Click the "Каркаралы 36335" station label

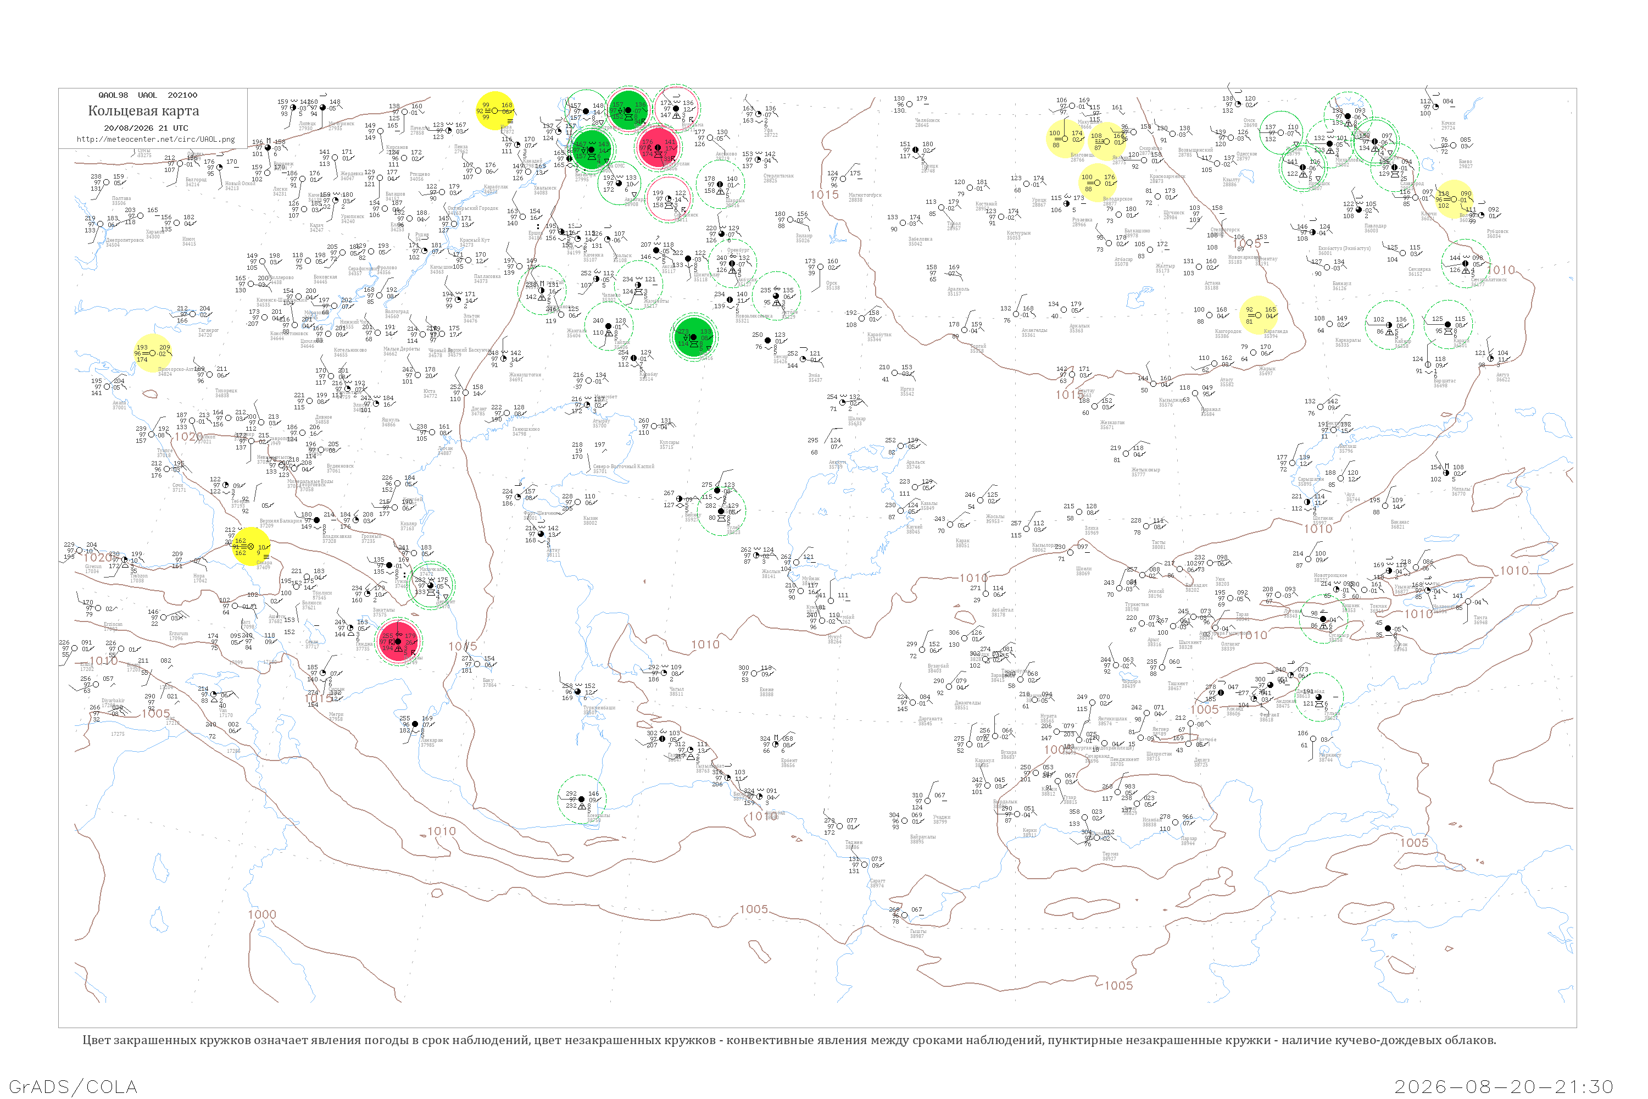1348,343
